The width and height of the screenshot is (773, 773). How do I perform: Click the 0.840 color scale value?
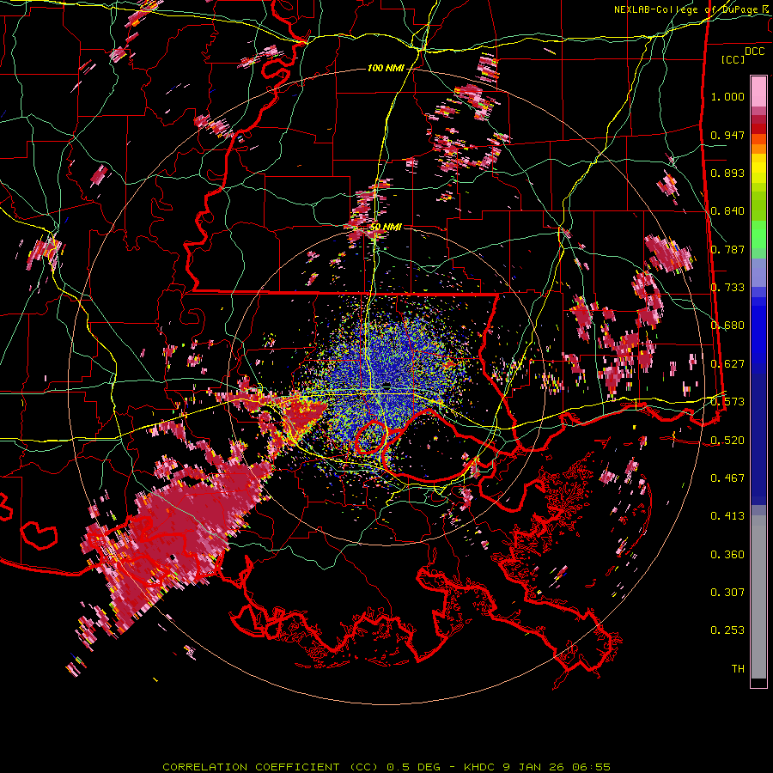(x=727, y=211)
